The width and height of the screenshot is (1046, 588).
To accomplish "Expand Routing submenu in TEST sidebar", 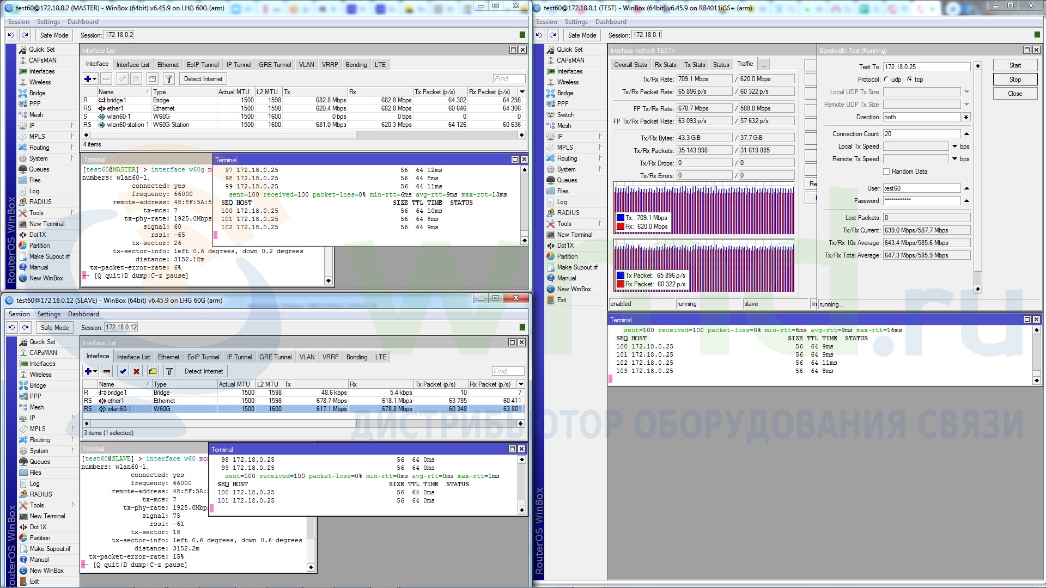I will pos(600,158).
